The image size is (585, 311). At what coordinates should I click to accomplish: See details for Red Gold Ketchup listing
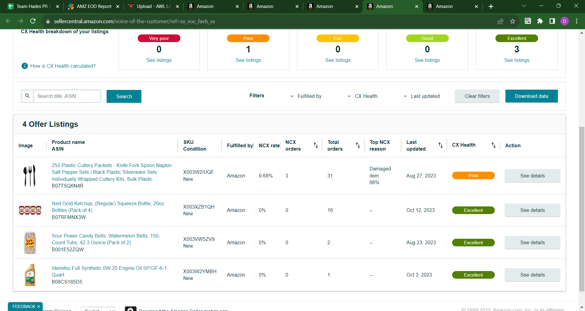pyautogui.click(x=533, y=210)
